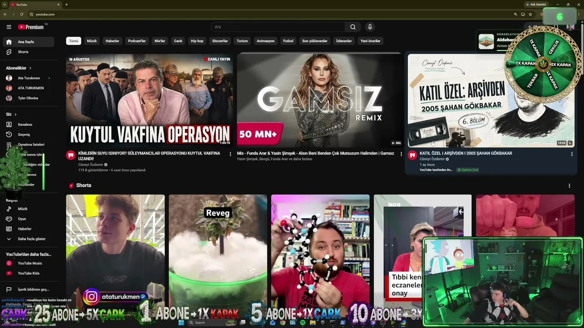
Task: Open Müzik in the Keşfet section
Action: [x=28, y=209]
